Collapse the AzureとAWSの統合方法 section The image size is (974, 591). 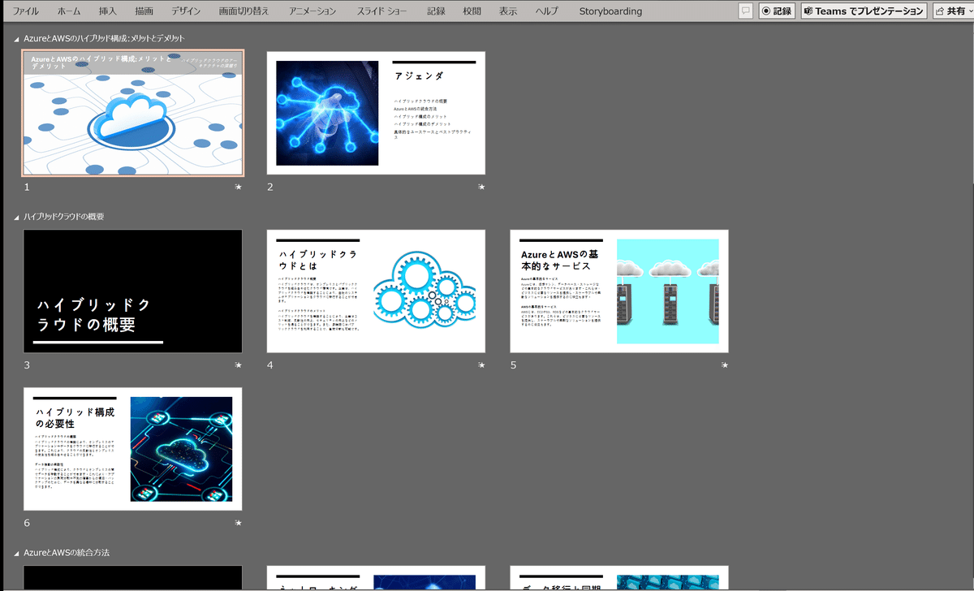pyautogui.click(x=17, y=553)
